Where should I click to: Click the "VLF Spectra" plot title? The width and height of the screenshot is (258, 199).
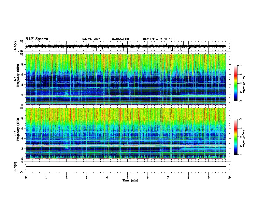tap(37, 39)
